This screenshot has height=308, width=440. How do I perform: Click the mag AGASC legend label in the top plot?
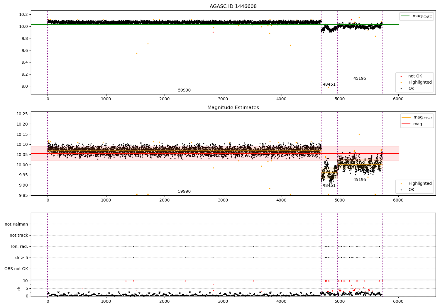click(422, 16)
